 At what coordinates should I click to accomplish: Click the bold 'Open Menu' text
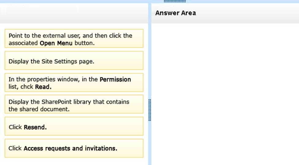pyautogui.click(x=56, y=43)
